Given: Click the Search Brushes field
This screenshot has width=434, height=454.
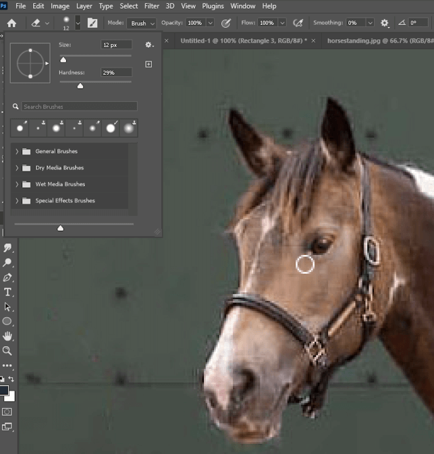Looking at the screenshot, I should click(79, 107).
